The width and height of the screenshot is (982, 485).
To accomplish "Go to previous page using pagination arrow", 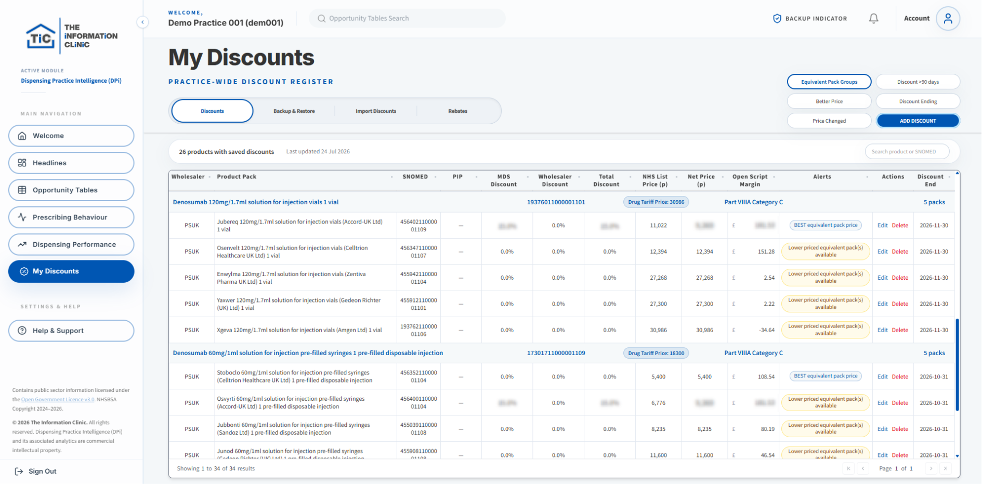I will [863, 468].
